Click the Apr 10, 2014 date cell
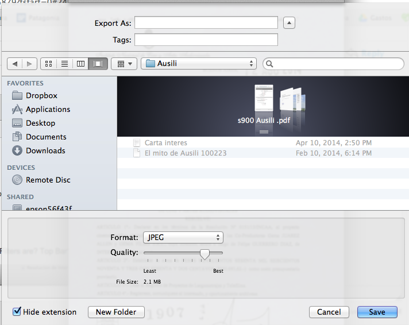The height and width of the screenshot is (325, 409). point(334,142)
